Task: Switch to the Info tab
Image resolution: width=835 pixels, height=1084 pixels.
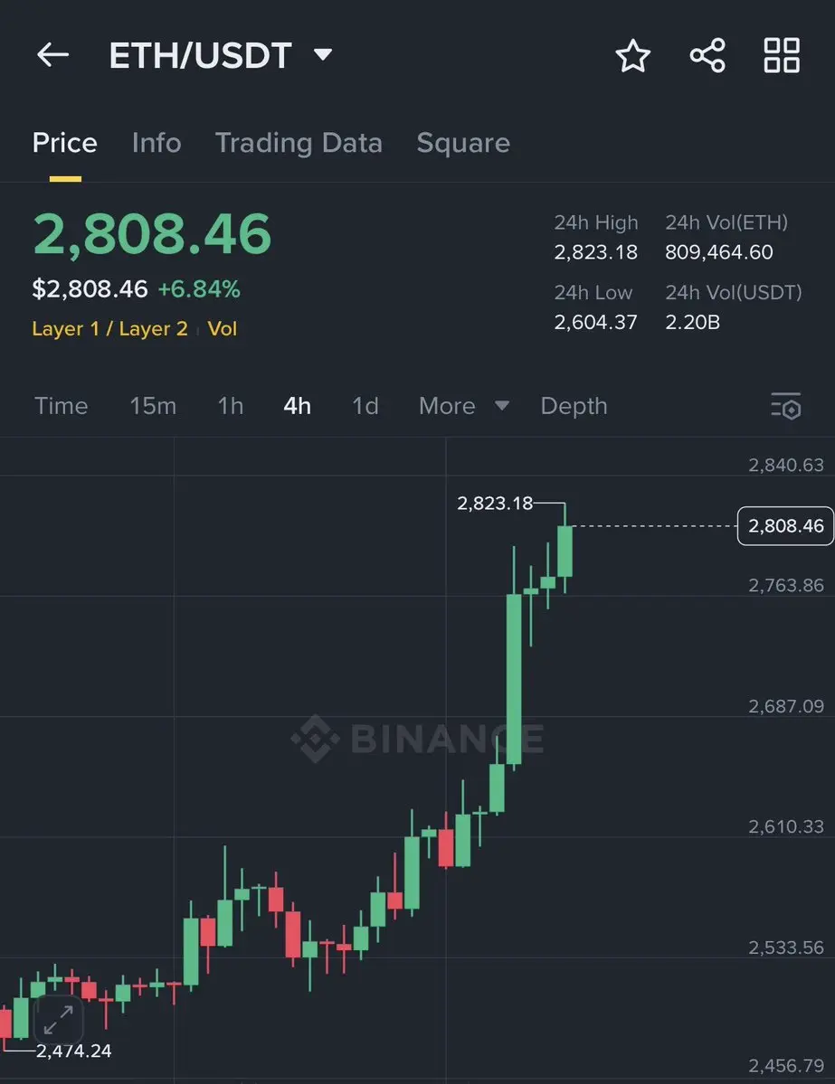Action: (x=157, y=143)
